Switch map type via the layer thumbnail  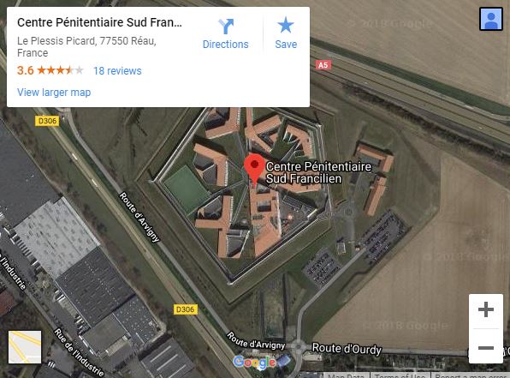coord(25,347)
